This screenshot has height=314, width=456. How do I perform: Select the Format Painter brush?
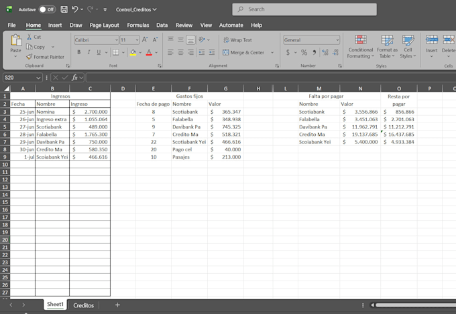(x=29, y=57)
